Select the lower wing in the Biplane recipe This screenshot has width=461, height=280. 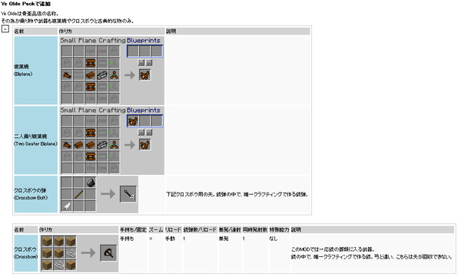91,87
